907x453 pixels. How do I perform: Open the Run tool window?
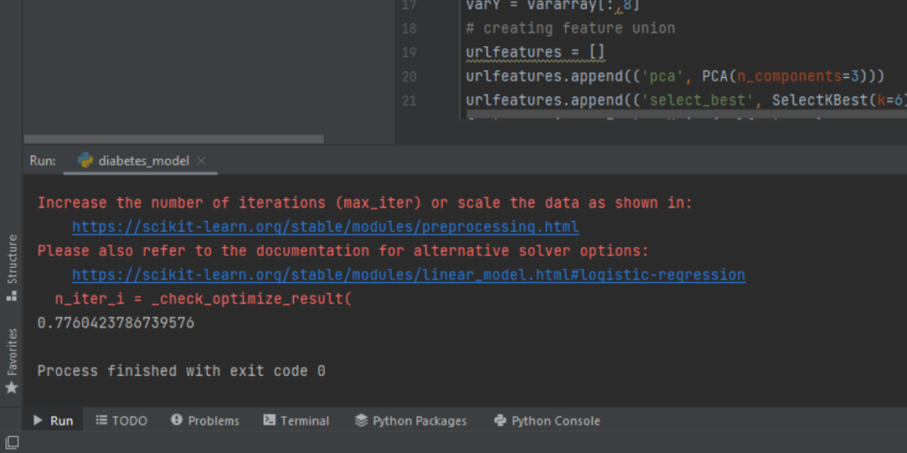53,420
